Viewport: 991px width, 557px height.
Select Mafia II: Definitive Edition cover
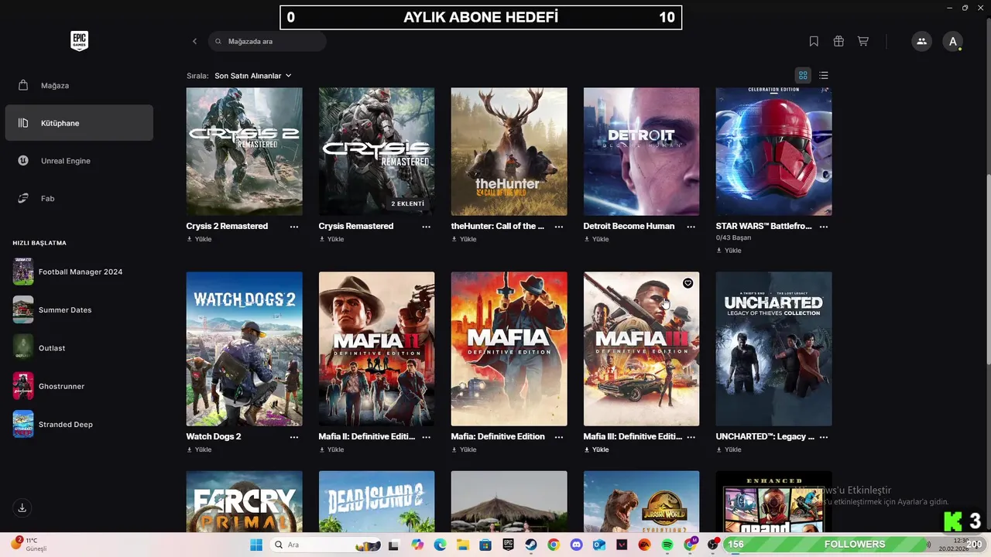coord(377,349)
